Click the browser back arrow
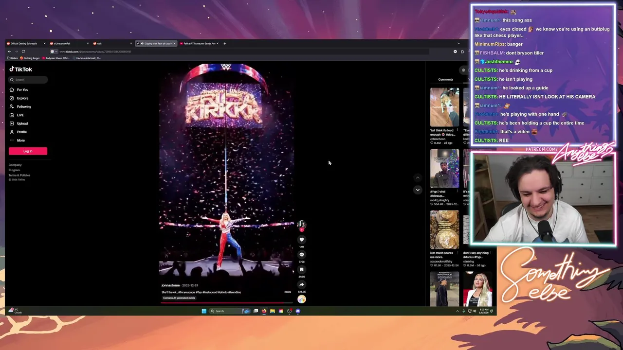Image resolution: width=623 pixels, height=350 pixels. point(9,52)
